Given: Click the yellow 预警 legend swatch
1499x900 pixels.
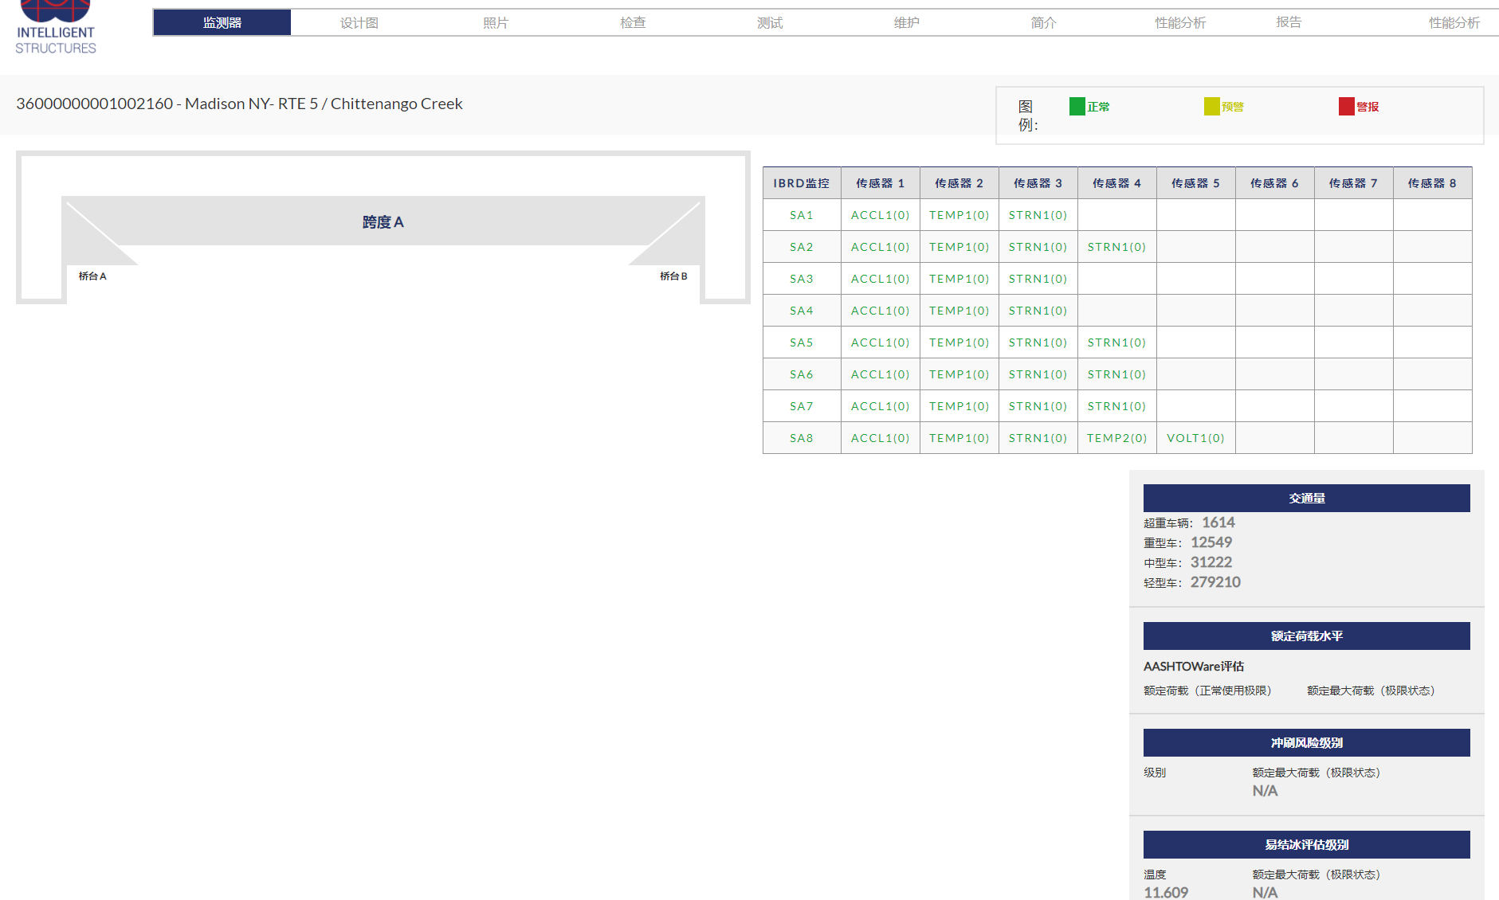Looking at the screenshot, I should coord(1211,107).
